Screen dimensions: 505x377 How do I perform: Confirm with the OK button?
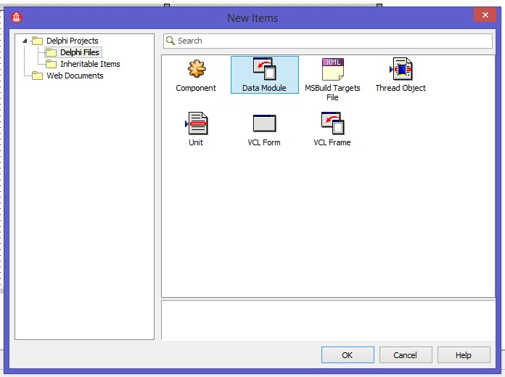(348, 355)
